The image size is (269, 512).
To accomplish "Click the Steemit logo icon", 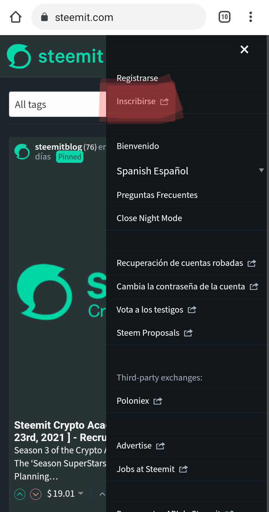I will click(x=19, y=56).
